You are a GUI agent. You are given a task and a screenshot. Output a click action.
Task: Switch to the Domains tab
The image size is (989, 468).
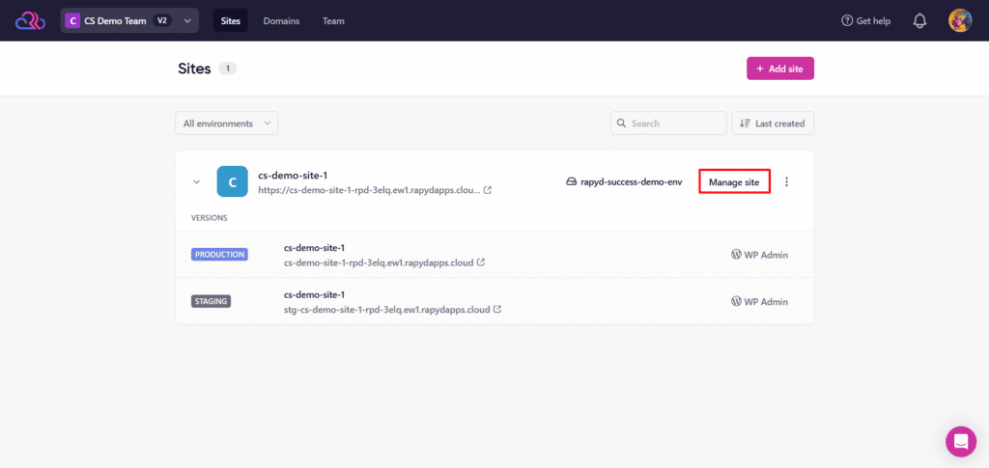[x=281, y=20]
